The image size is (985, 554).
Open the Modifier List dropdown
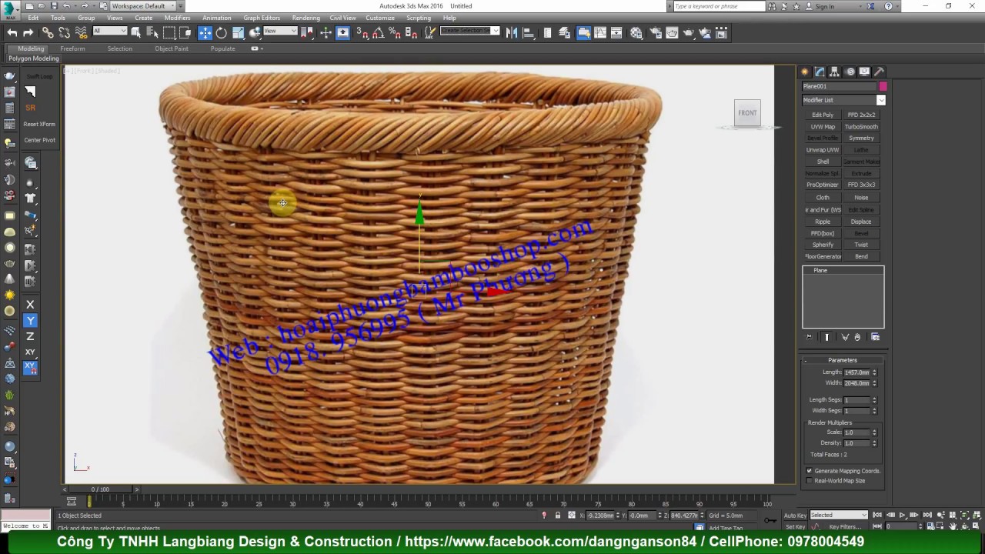[843, 100]
